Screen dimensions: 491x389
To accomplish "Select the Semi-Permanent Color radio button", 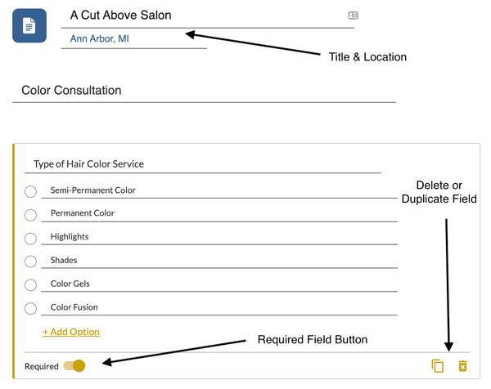I will coord(31,191).
